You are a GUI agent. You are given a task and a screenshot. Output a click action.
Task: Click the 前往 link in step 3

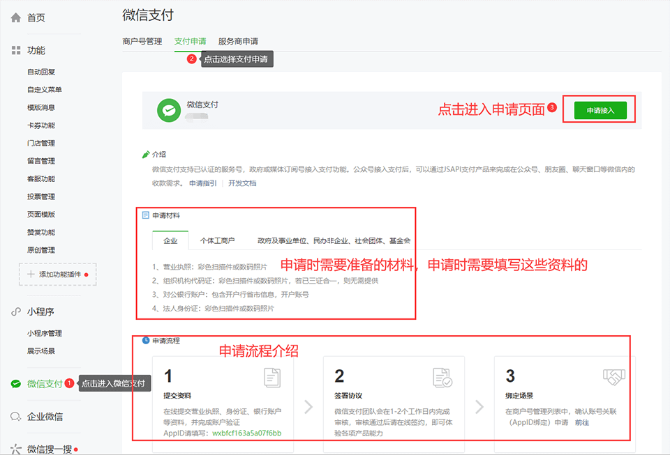[x=582, y=422]
